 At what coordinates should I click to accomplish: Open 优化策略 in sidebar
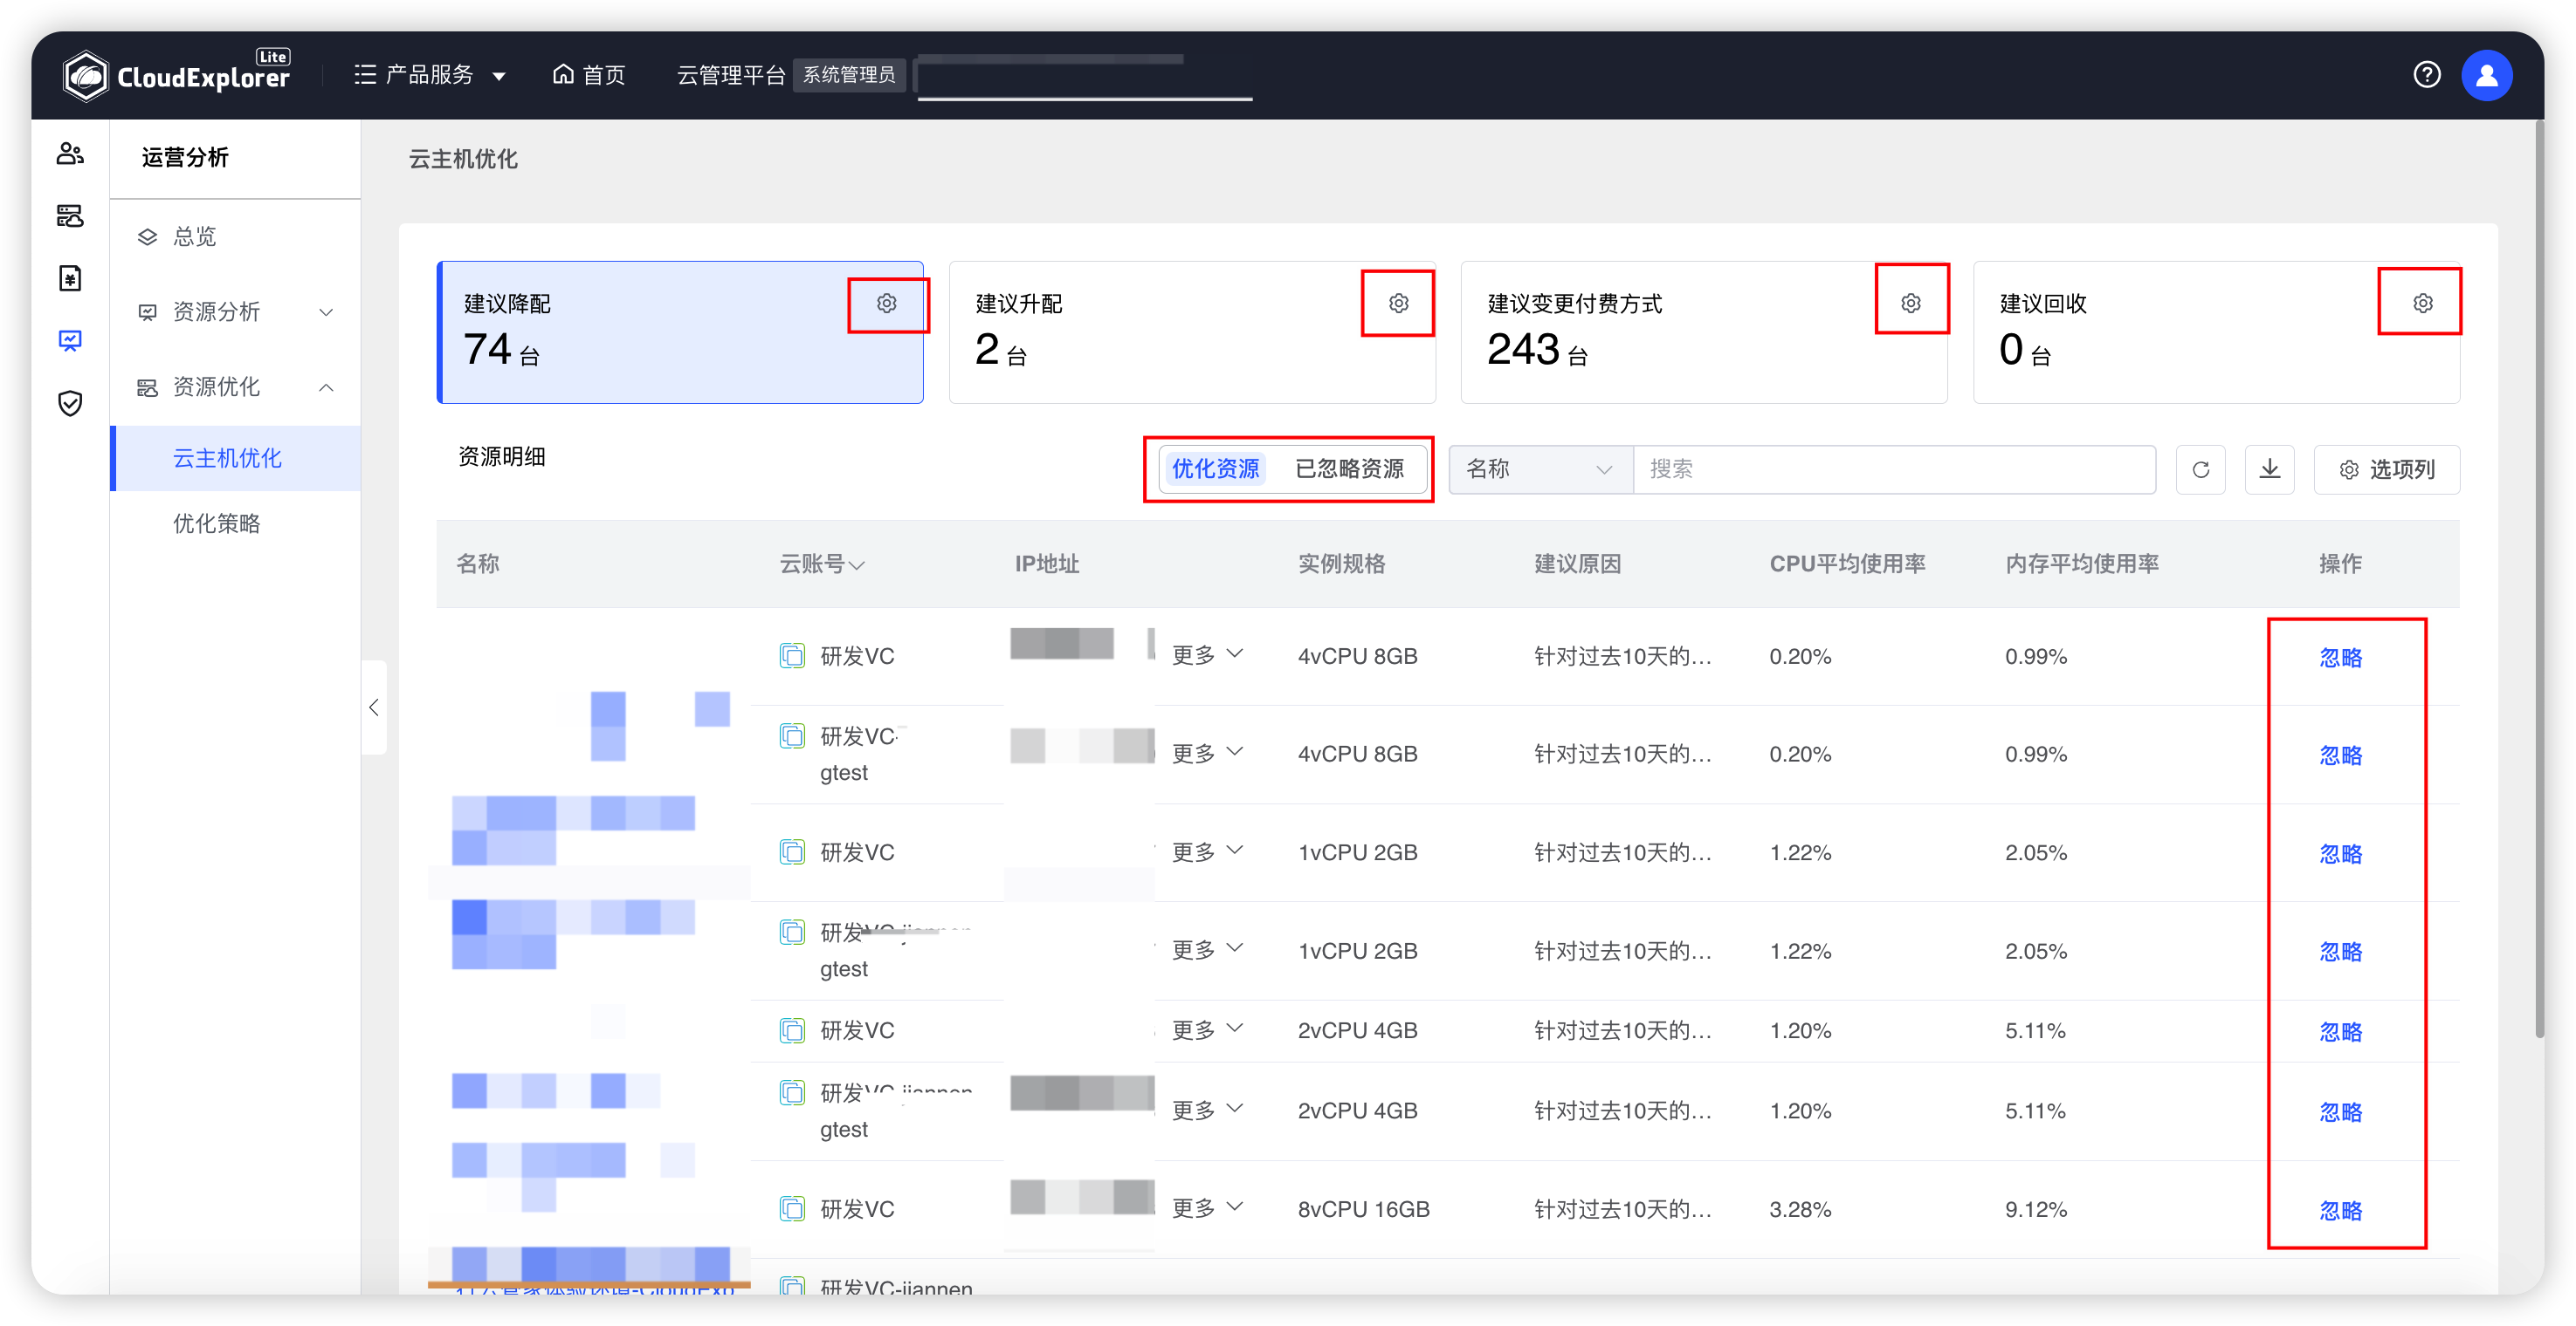[x=235, y=523]
